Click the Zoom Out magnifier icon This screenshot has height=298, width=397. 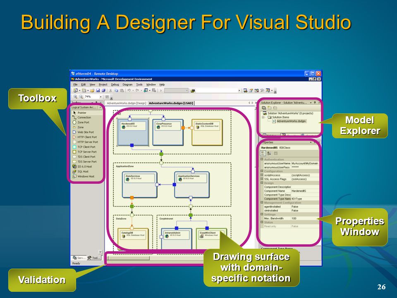tap(81, 96)
